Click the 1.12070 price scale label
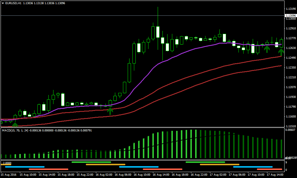The width and height of the screenshot is (297, 178). tap(291, 87)
